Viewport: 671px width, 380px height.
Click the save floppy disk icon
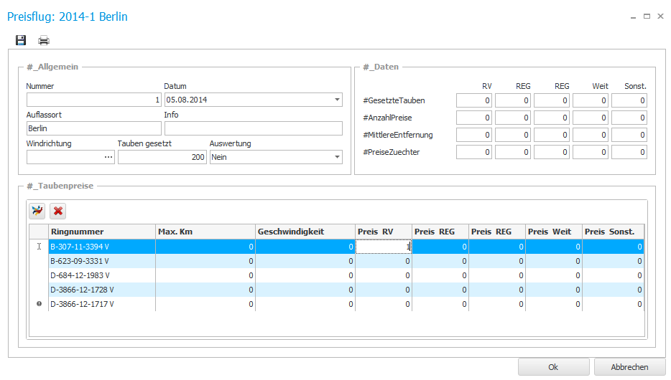(x=21, y=40)
